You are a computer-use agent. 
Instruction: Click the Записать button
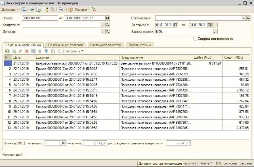pyautogui.click(x=230, y=163)
